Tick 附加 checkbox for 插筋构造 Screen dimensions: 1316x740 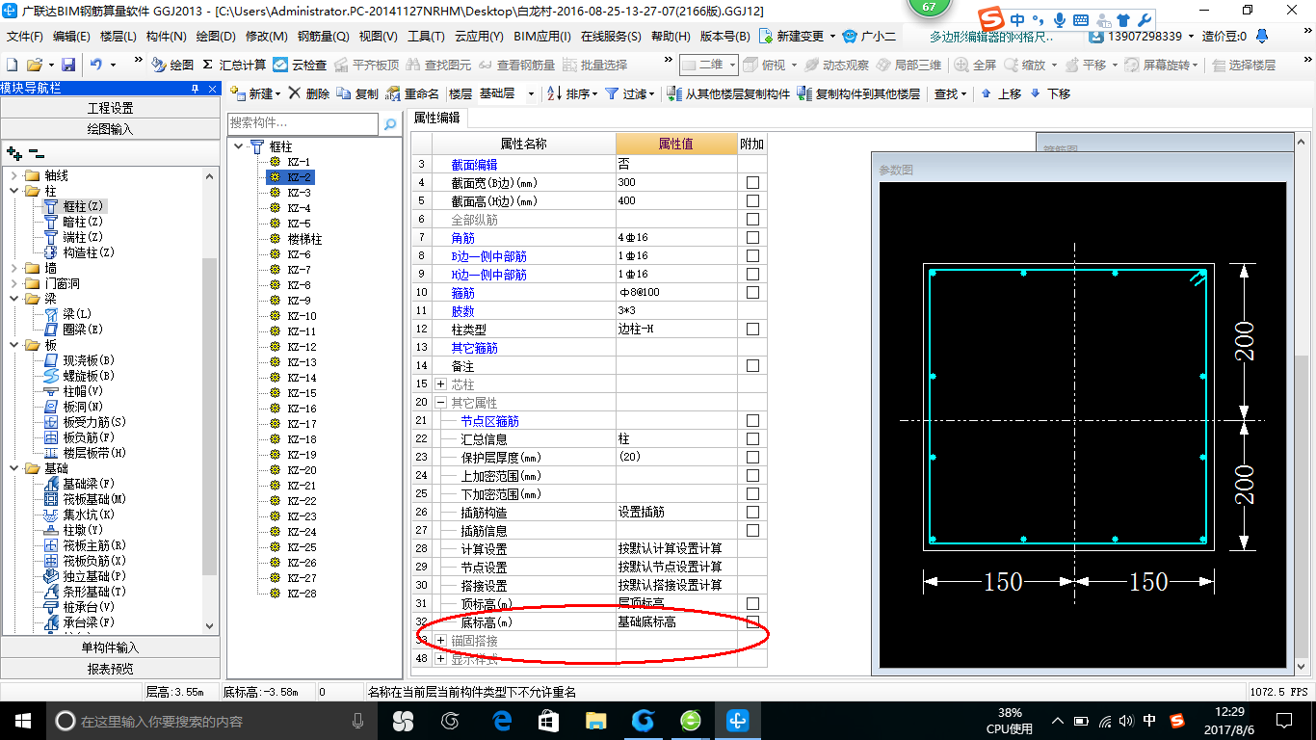click(752, 513)
